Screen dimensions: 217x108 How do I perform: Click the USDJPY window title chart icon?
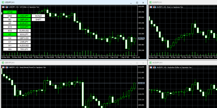point(3,2)
